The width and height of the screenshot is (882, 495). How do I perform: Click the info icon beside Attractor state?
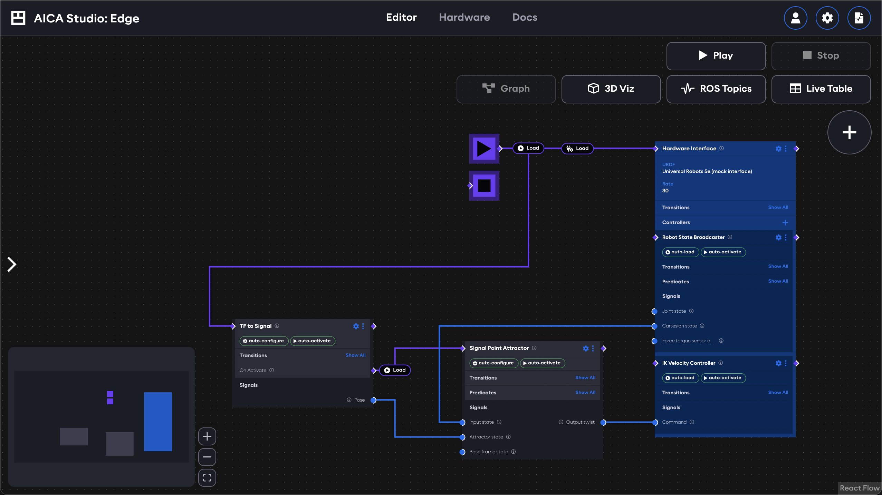[508, 437]
